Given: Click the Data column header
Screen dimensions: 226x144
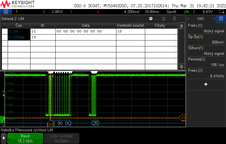Looking at the screenshot, I should coord(86,25).
